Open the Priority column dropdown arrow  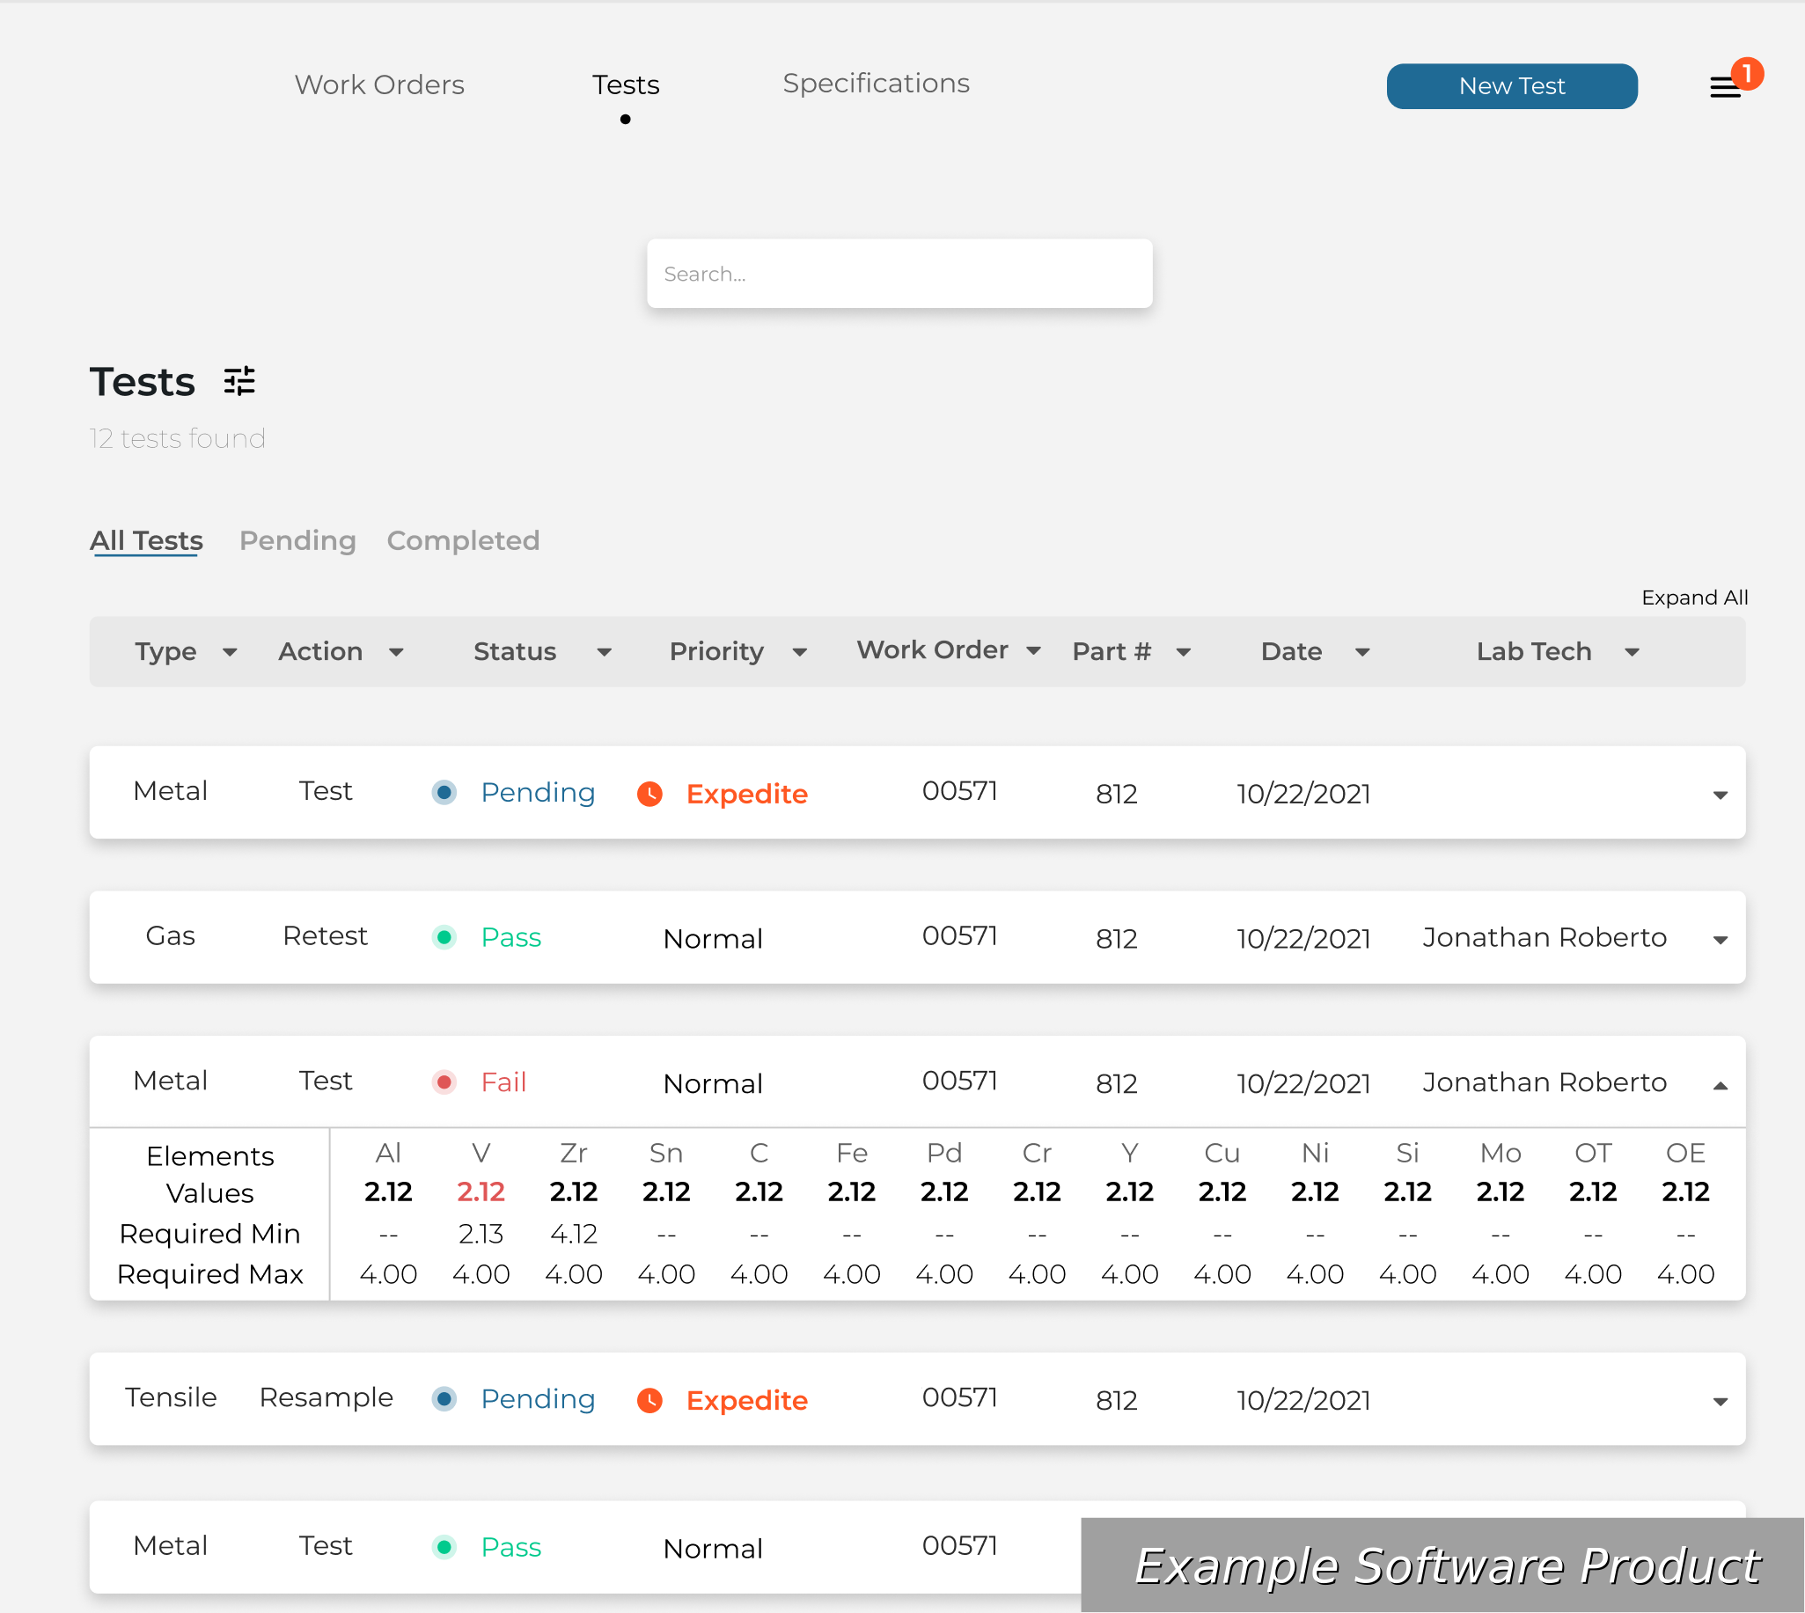(799, 652)
